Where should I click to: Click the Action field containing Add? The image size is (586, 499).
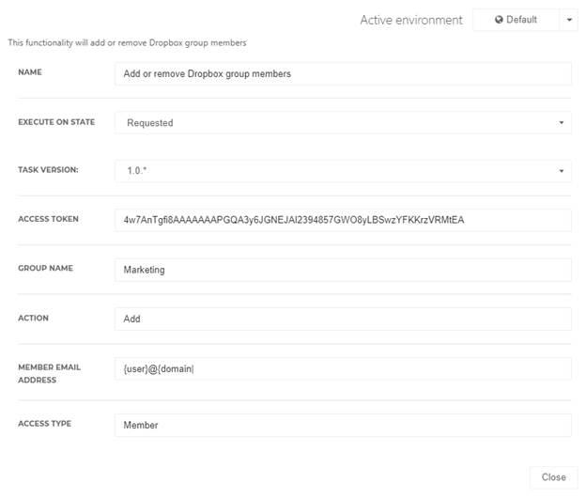(343, 319)
